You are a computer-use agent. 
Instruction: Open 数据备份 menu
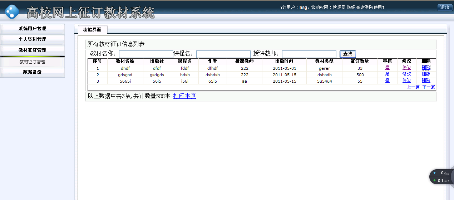(33, 72)
